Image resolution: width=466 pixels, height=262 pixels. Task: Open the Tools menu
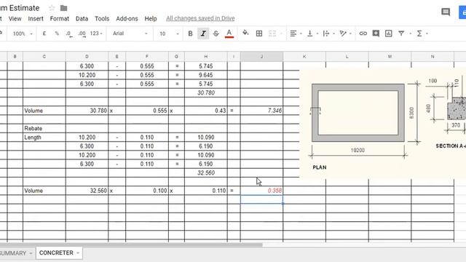[102, 18]
